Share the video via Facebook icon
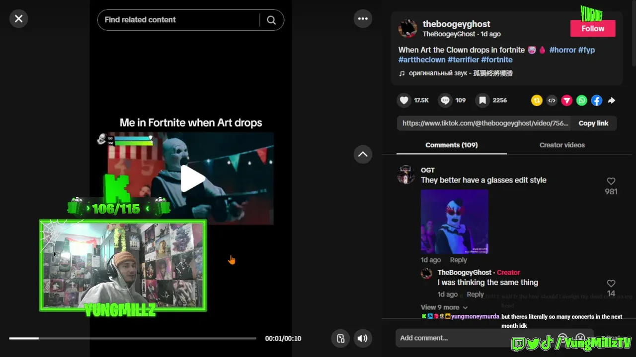This screenshot has height=357, width=636. [597, 101]
